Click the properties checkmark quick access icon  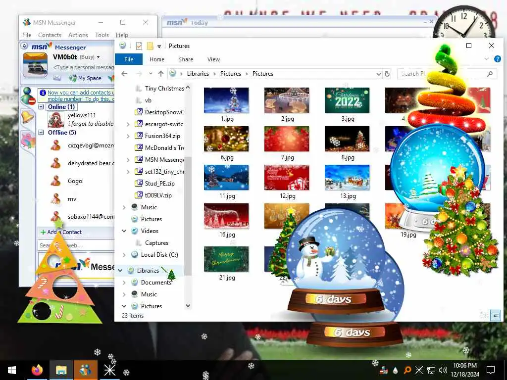pos(139,46)
